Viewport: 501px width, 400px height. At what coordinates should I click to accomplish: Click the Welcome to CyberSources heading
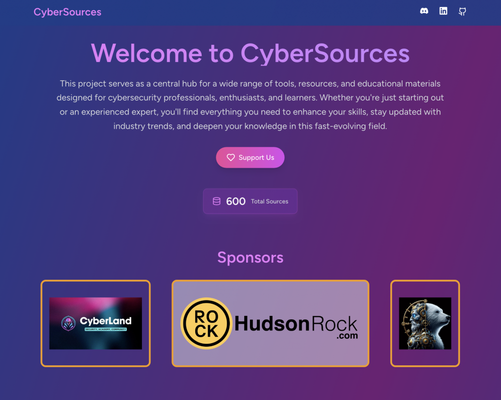pos(250,53)
